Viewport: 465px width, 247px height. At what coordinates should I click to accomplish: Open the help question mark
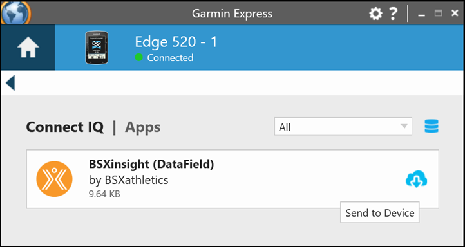(394, 14)
